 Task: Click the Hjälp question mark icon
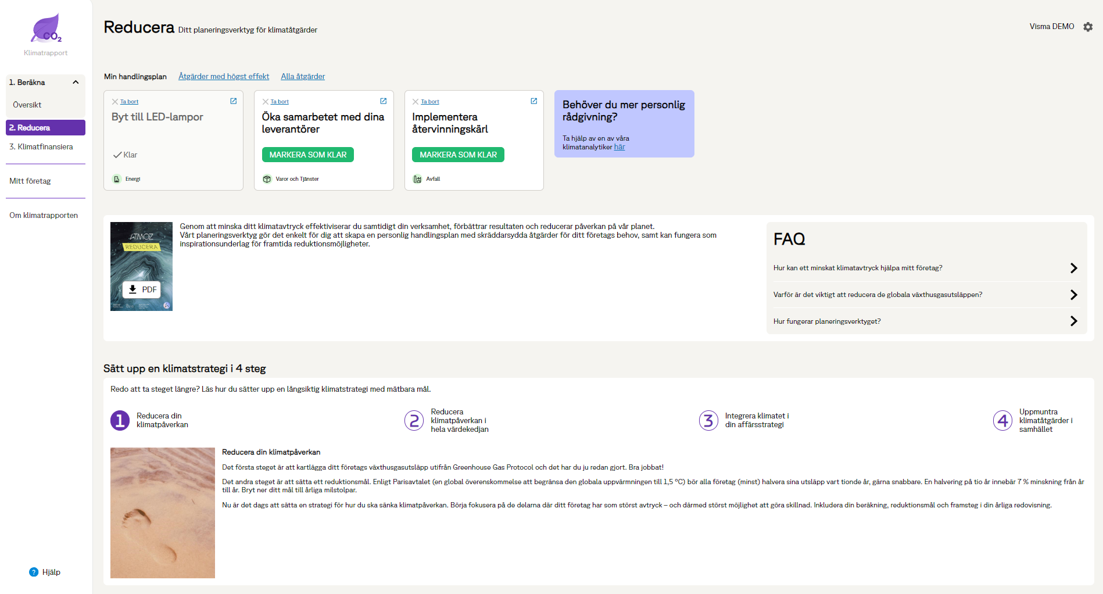34,572
